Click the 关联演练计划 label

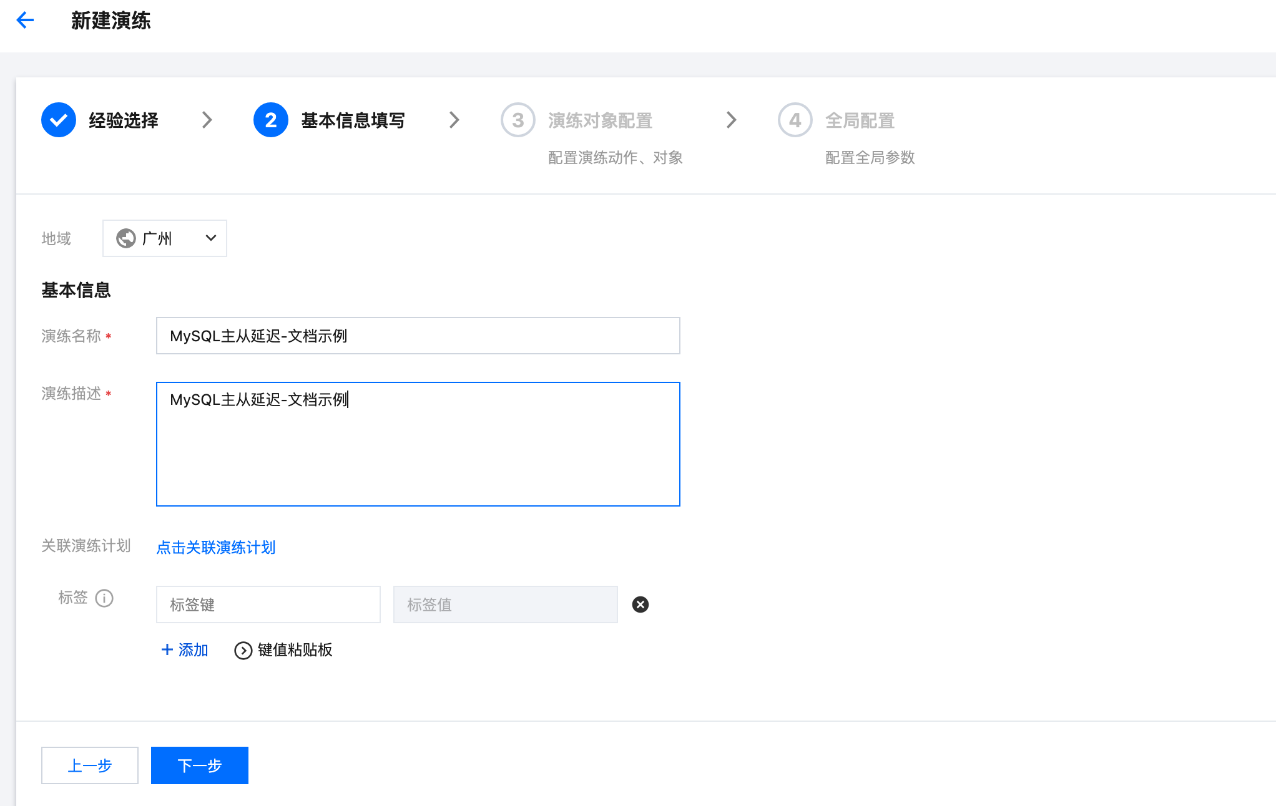click(86, 546)
